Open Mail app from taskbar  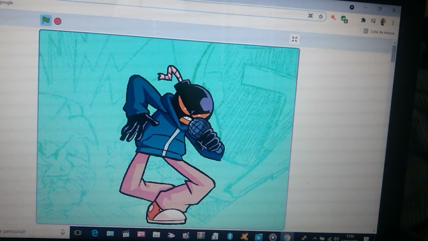tap(110, 234)
